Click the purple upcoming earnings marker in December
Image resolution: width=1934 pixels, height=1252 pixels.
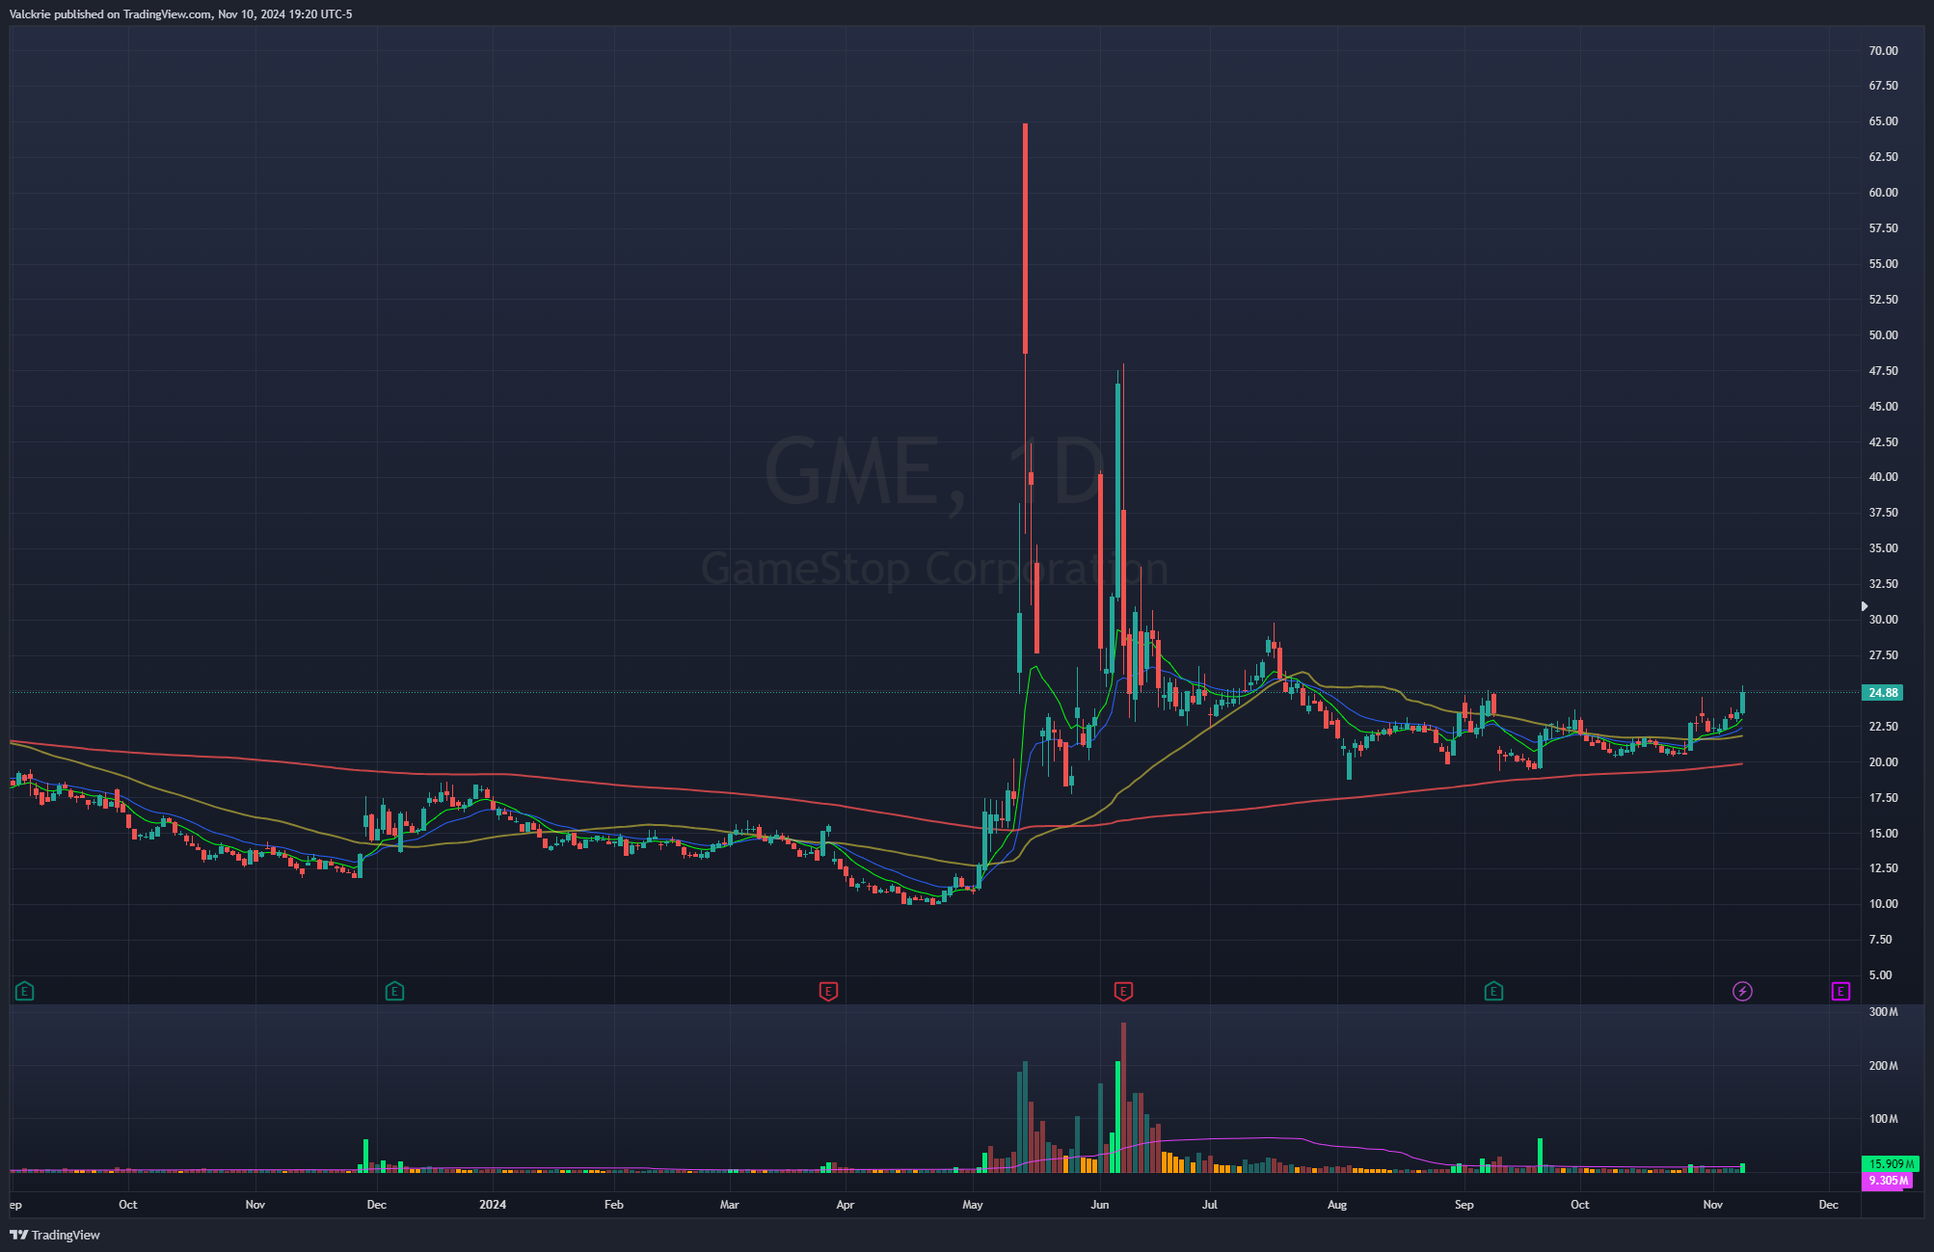(1840, 991)
